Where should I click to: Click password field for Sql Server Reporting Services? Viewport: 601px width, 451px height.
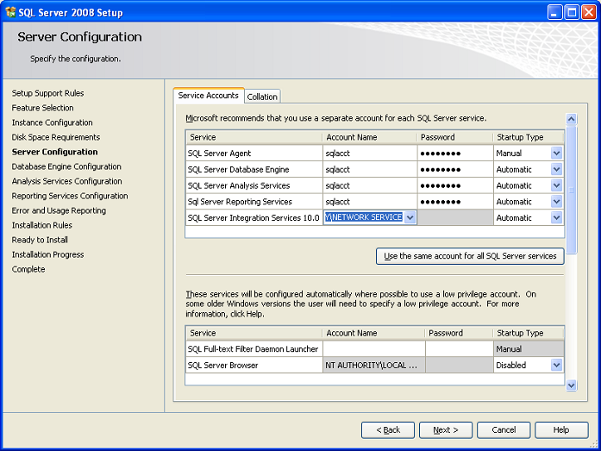click(x=455, y=202)
